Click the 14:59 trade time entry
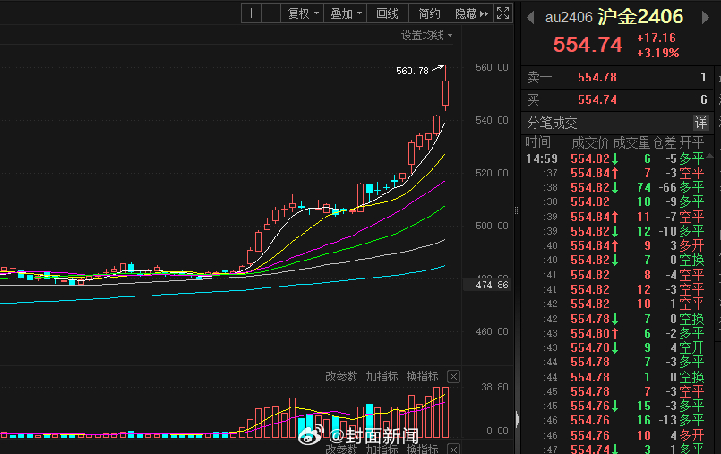This screenshot has width=721, height=454. point(541,159)
